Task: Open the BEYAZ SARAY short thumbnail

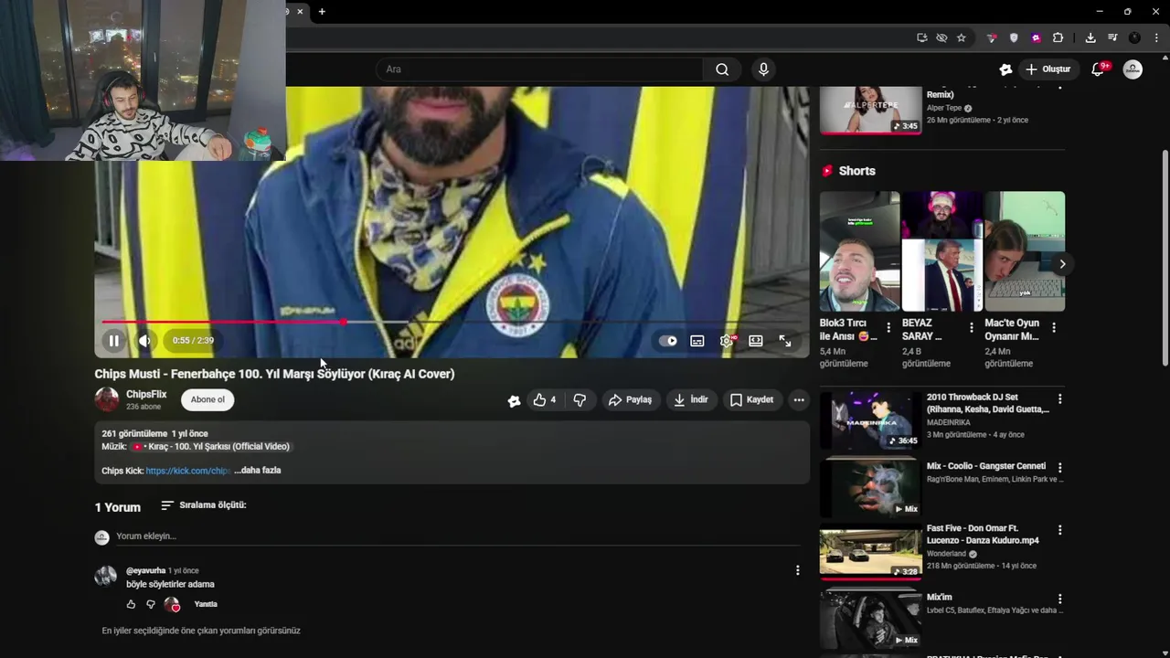Action: click(x=941, y=251)
